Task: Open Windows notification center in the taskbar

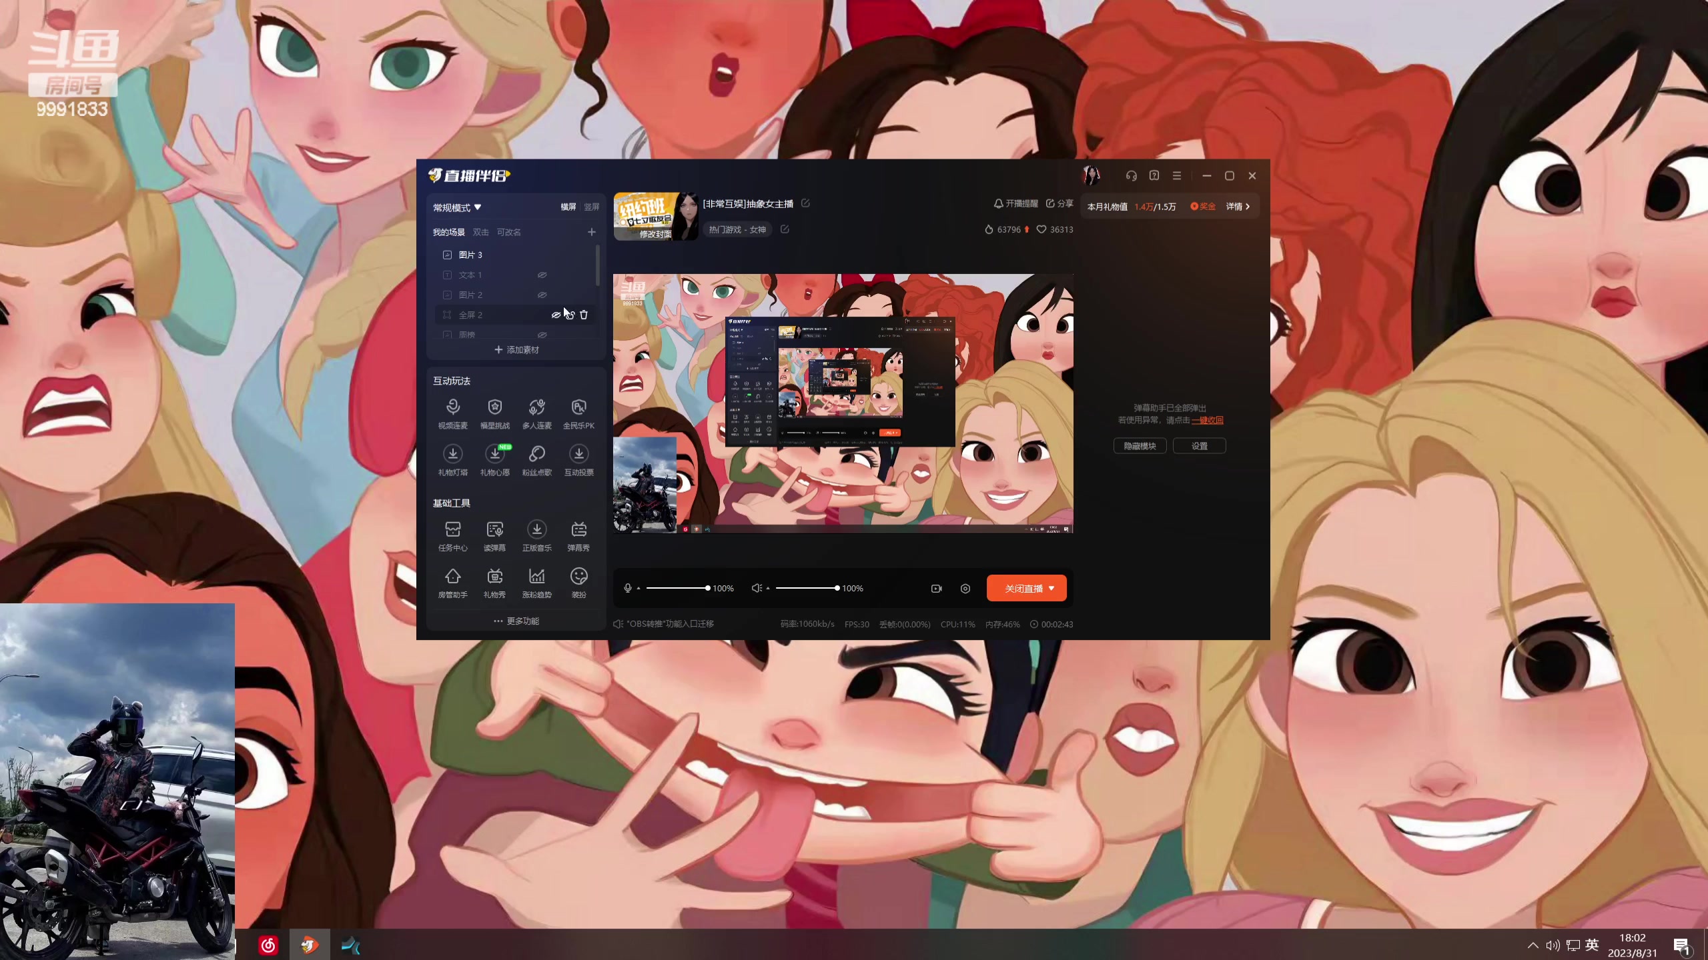Action: (1682, 945)
